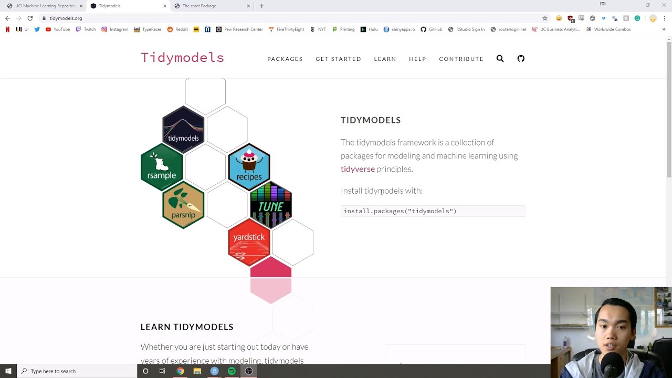Click the Tidymodels site title logo
The height and width of the screenshot is (378, 672).
182,57
